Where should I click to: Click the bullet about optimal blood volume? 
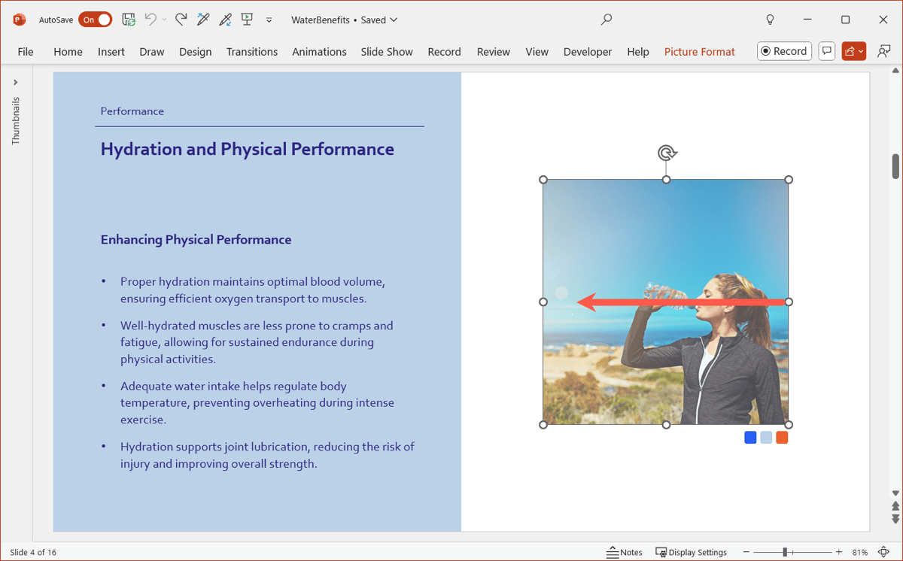coord(254,290)
